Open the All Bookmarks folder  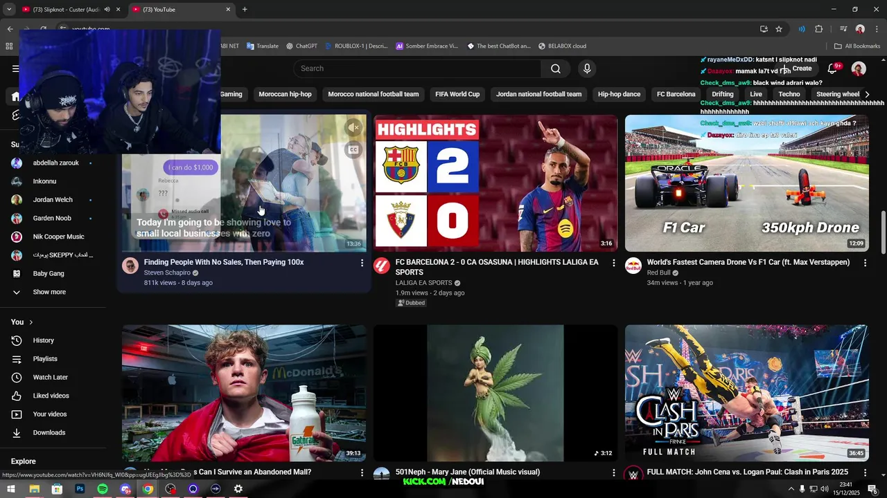pyautogui.click(x=857, y=46)
